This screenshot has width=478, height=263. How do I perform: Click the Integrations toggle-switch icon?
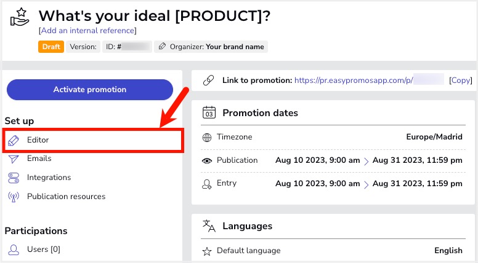[14, 178]
